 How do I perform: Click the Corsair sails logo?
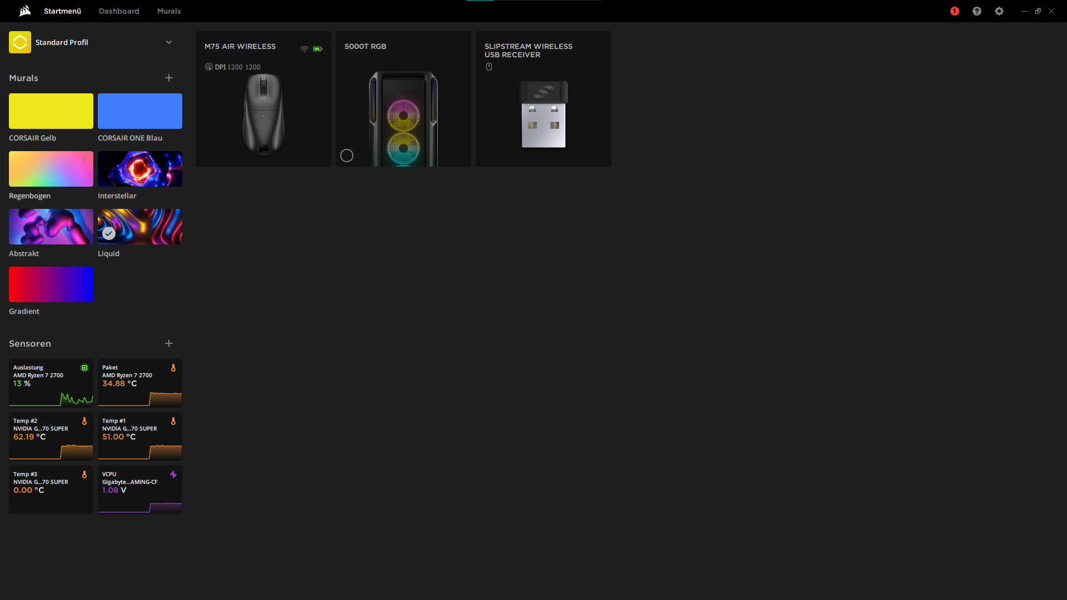pos(24,11)
